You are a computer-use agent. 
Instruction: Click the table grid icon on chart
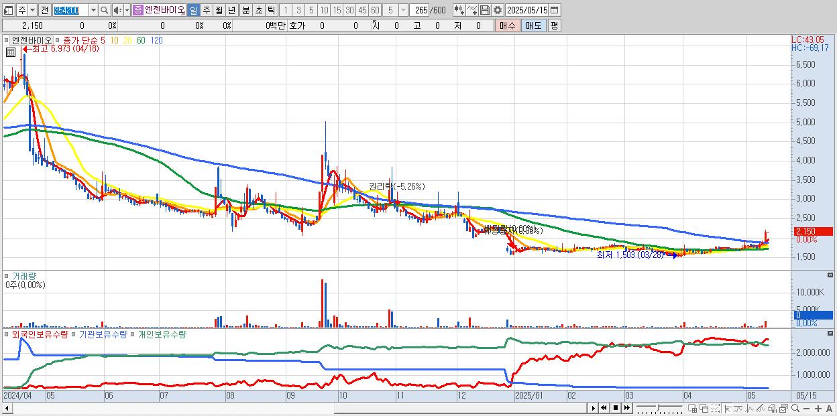(10, 54)
